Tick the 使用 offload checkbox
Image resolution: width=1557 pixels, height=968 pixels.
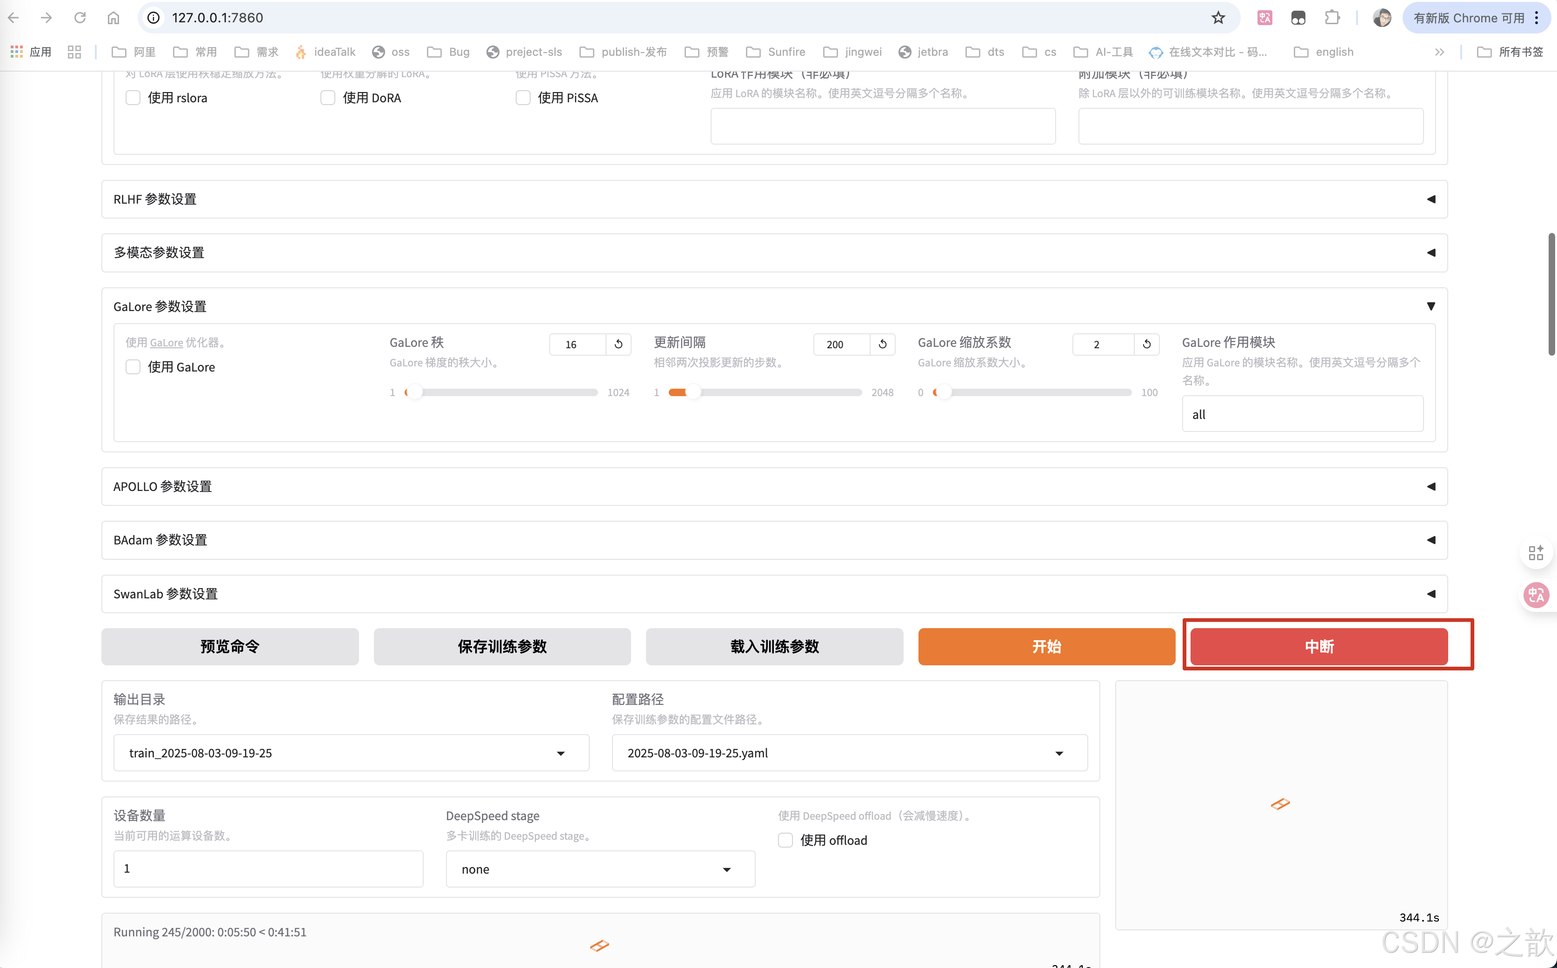point(785,840)
